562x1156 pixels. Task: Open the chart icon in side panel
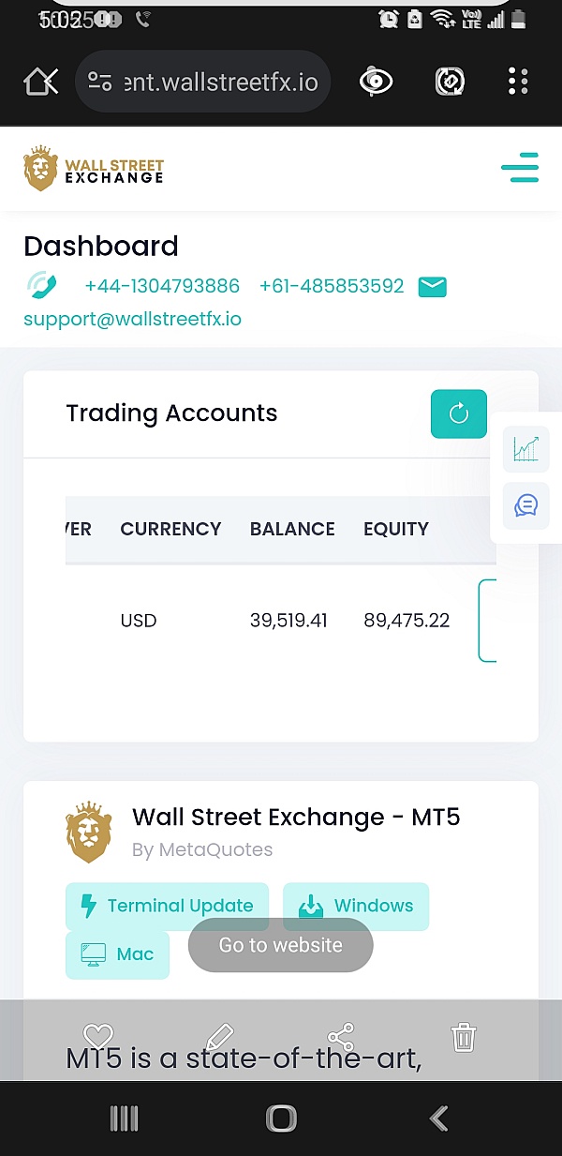point(526,449)
